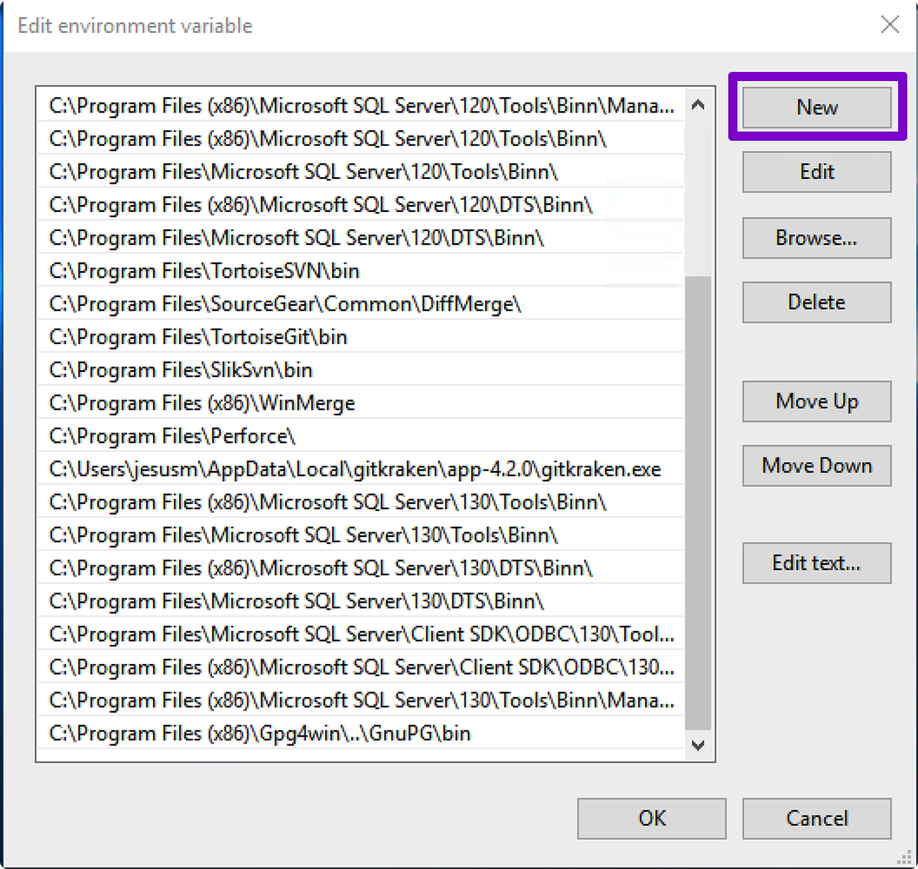
Task: Click the scrollbar up arrow
Action: tap(698, 104)
